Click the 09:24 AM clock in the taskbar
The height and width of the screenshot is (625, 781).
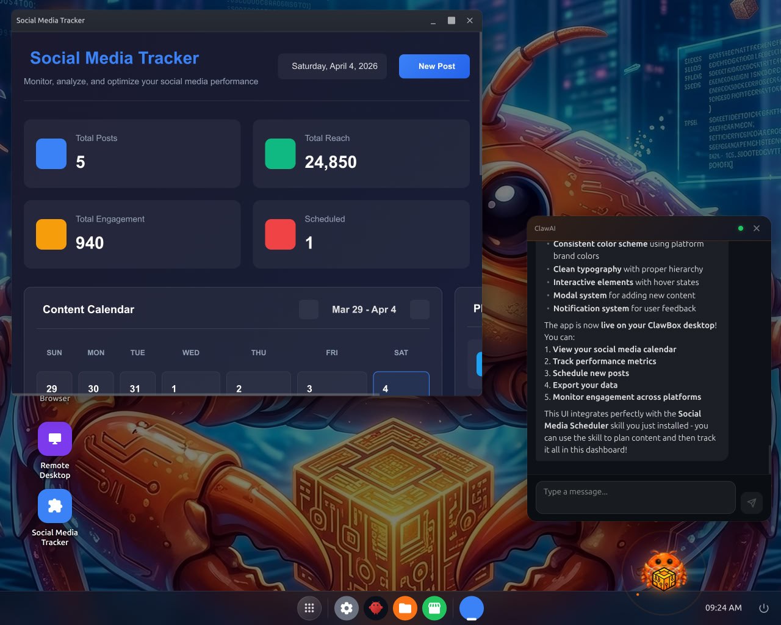723,608
